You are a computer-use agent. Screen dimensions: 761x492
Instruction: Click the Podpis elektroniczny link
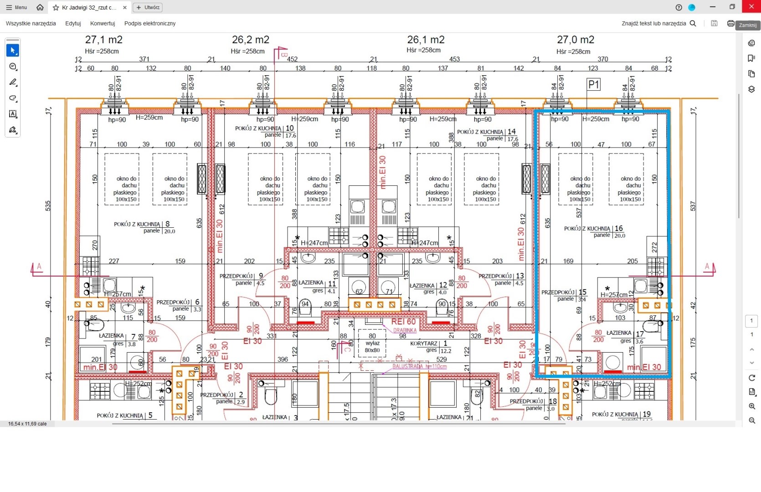pyautogui.click(x=149, y=23)
